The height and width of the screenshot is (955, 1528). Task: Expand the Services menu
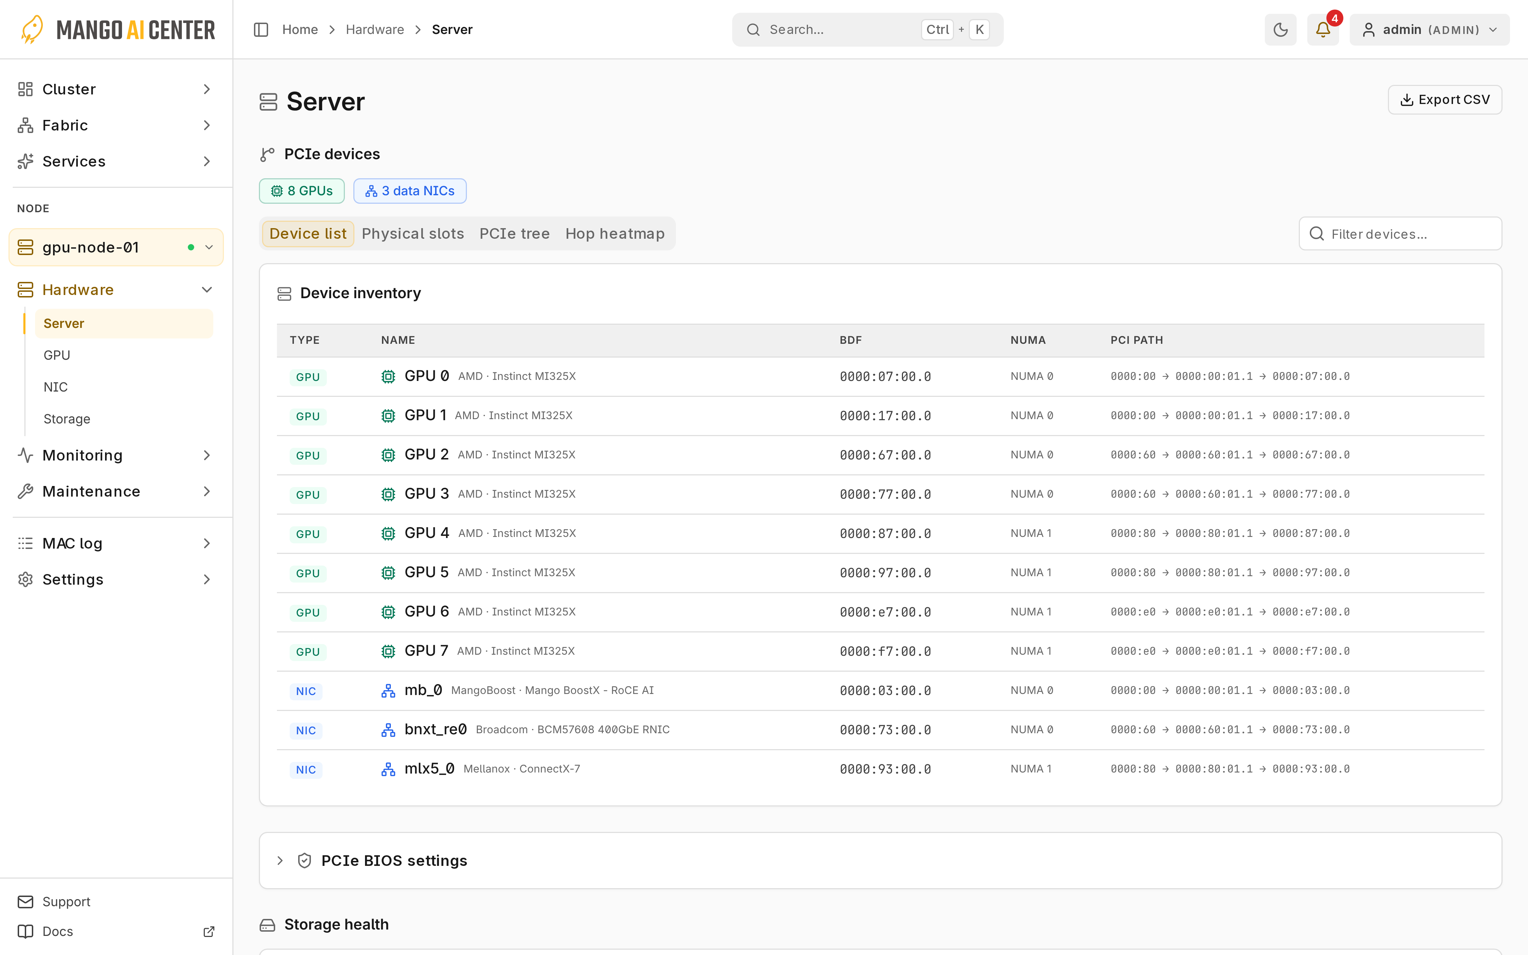point(116,161)
